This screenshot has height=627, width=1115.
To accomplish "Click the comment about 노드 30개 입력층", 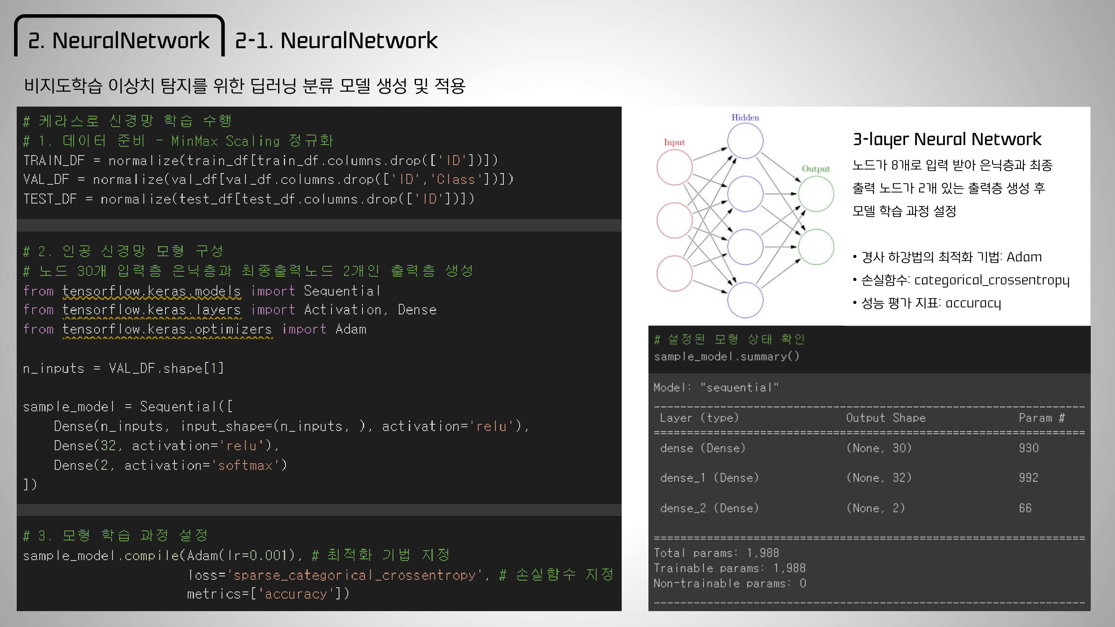I will coord(248,271).
